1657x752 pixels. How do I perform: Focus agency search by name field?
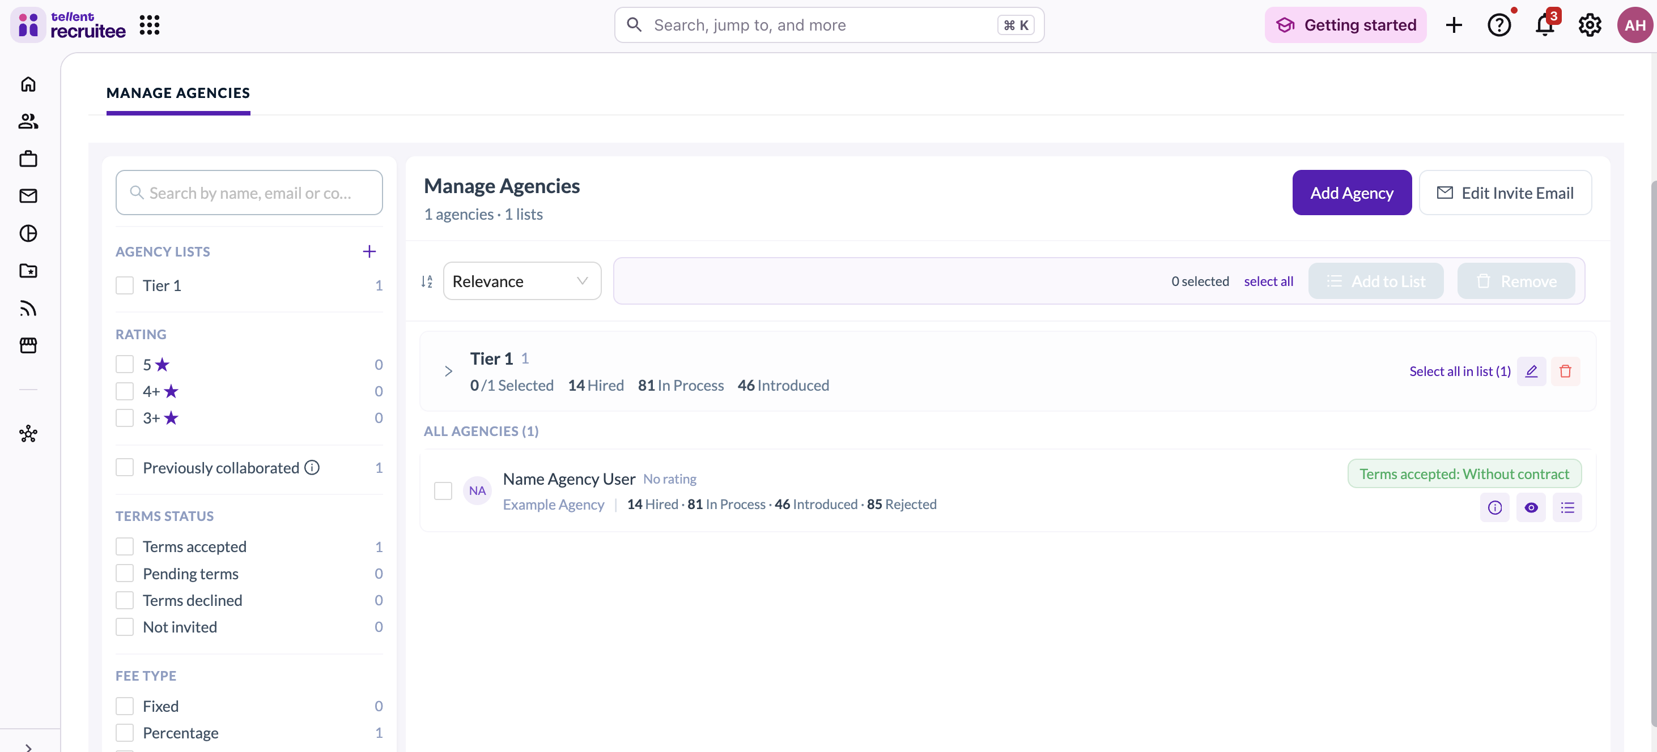pos(249,192)
